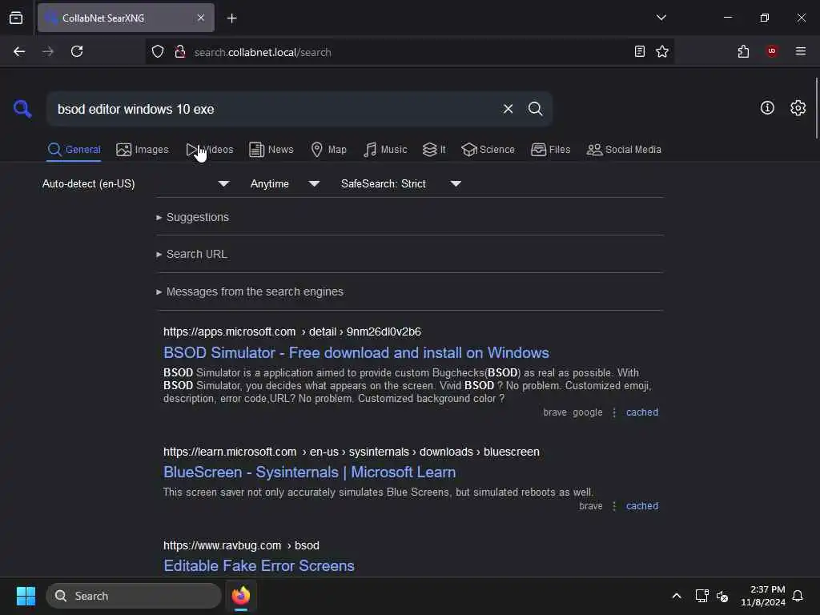Viewport: 820px width, 615px height.
Task: Reload the current page
Action: tap(77, 51)
